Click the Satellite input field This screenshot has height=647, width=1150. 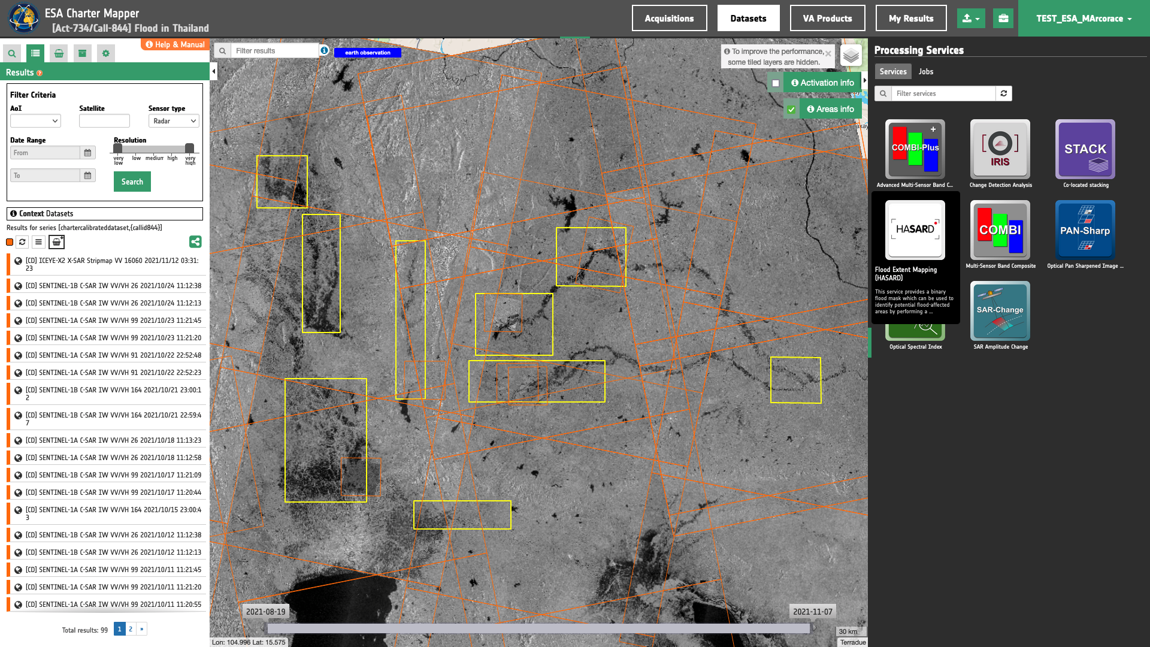104,121
